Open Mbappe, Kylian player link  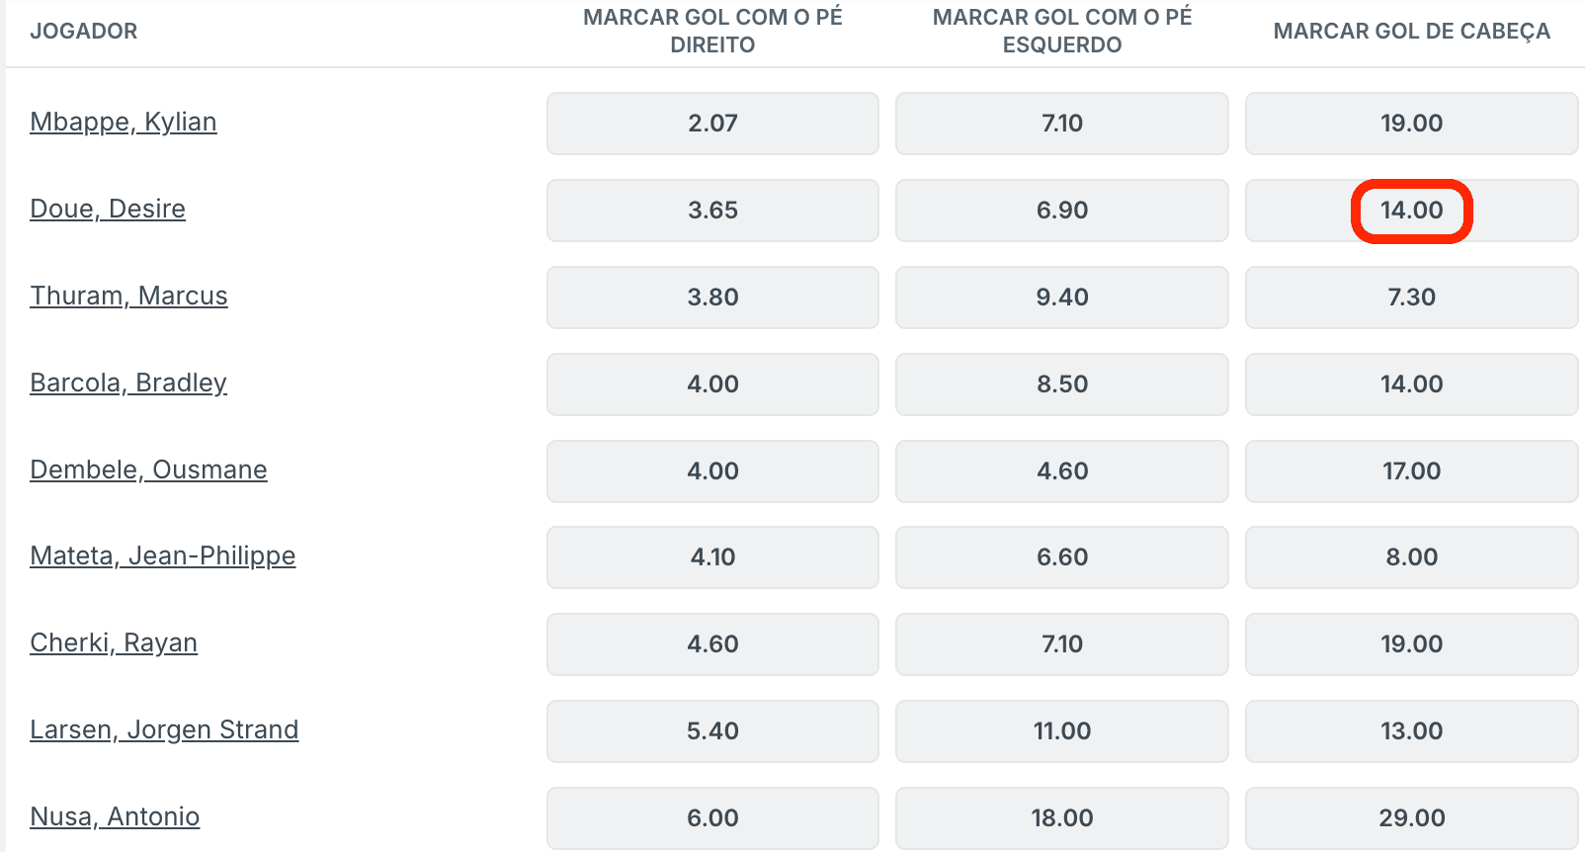[124, 123]
